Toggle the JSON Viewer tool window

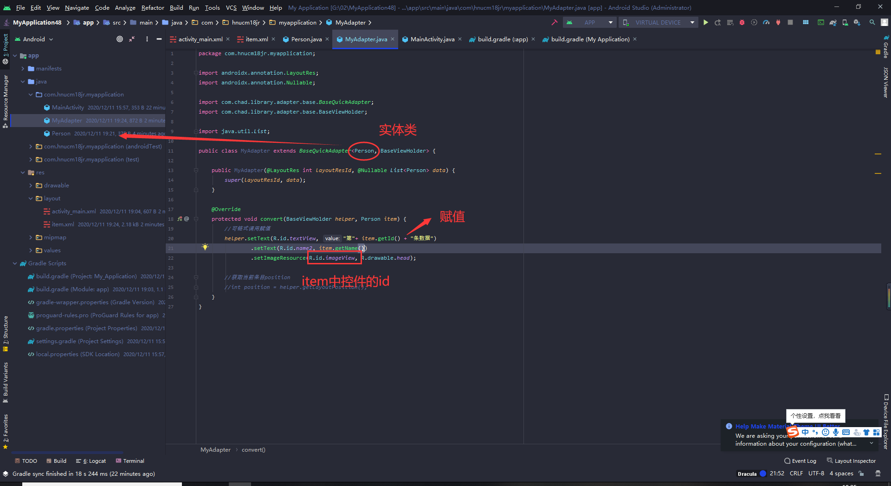click(885, 83)
